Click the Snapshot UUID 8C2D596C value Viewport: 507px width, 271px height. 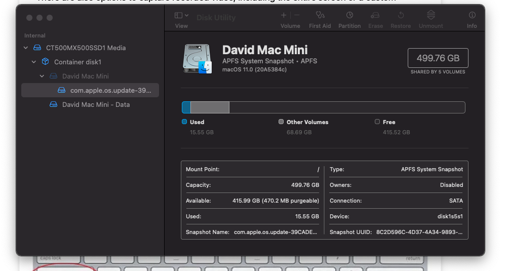click(x=419, y=232)
